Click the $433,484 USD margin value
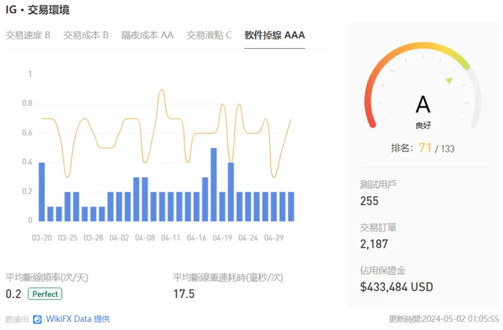 pyautogui.click(x=397, y=287)
